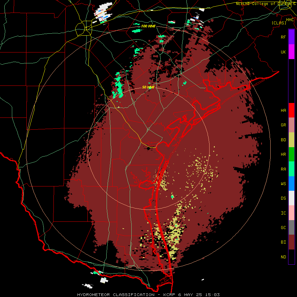297x297 pixels.
Task: Click the dark green HR legend swatch
Action: click(291, 154)
